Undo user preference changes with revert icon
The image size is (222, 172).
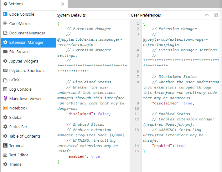click(207, 15)
